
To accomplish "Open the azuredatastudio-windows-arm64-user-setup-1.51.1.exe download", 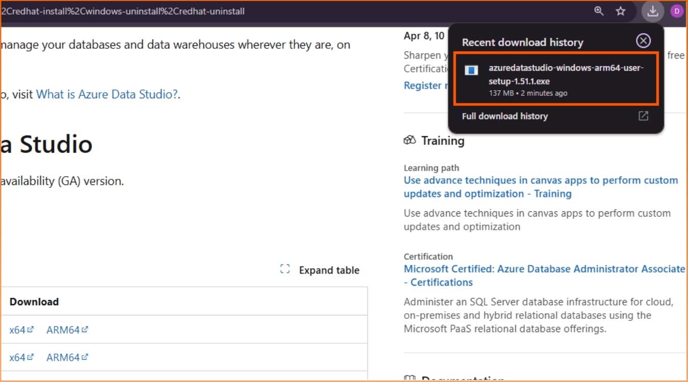I will [566, 75].
